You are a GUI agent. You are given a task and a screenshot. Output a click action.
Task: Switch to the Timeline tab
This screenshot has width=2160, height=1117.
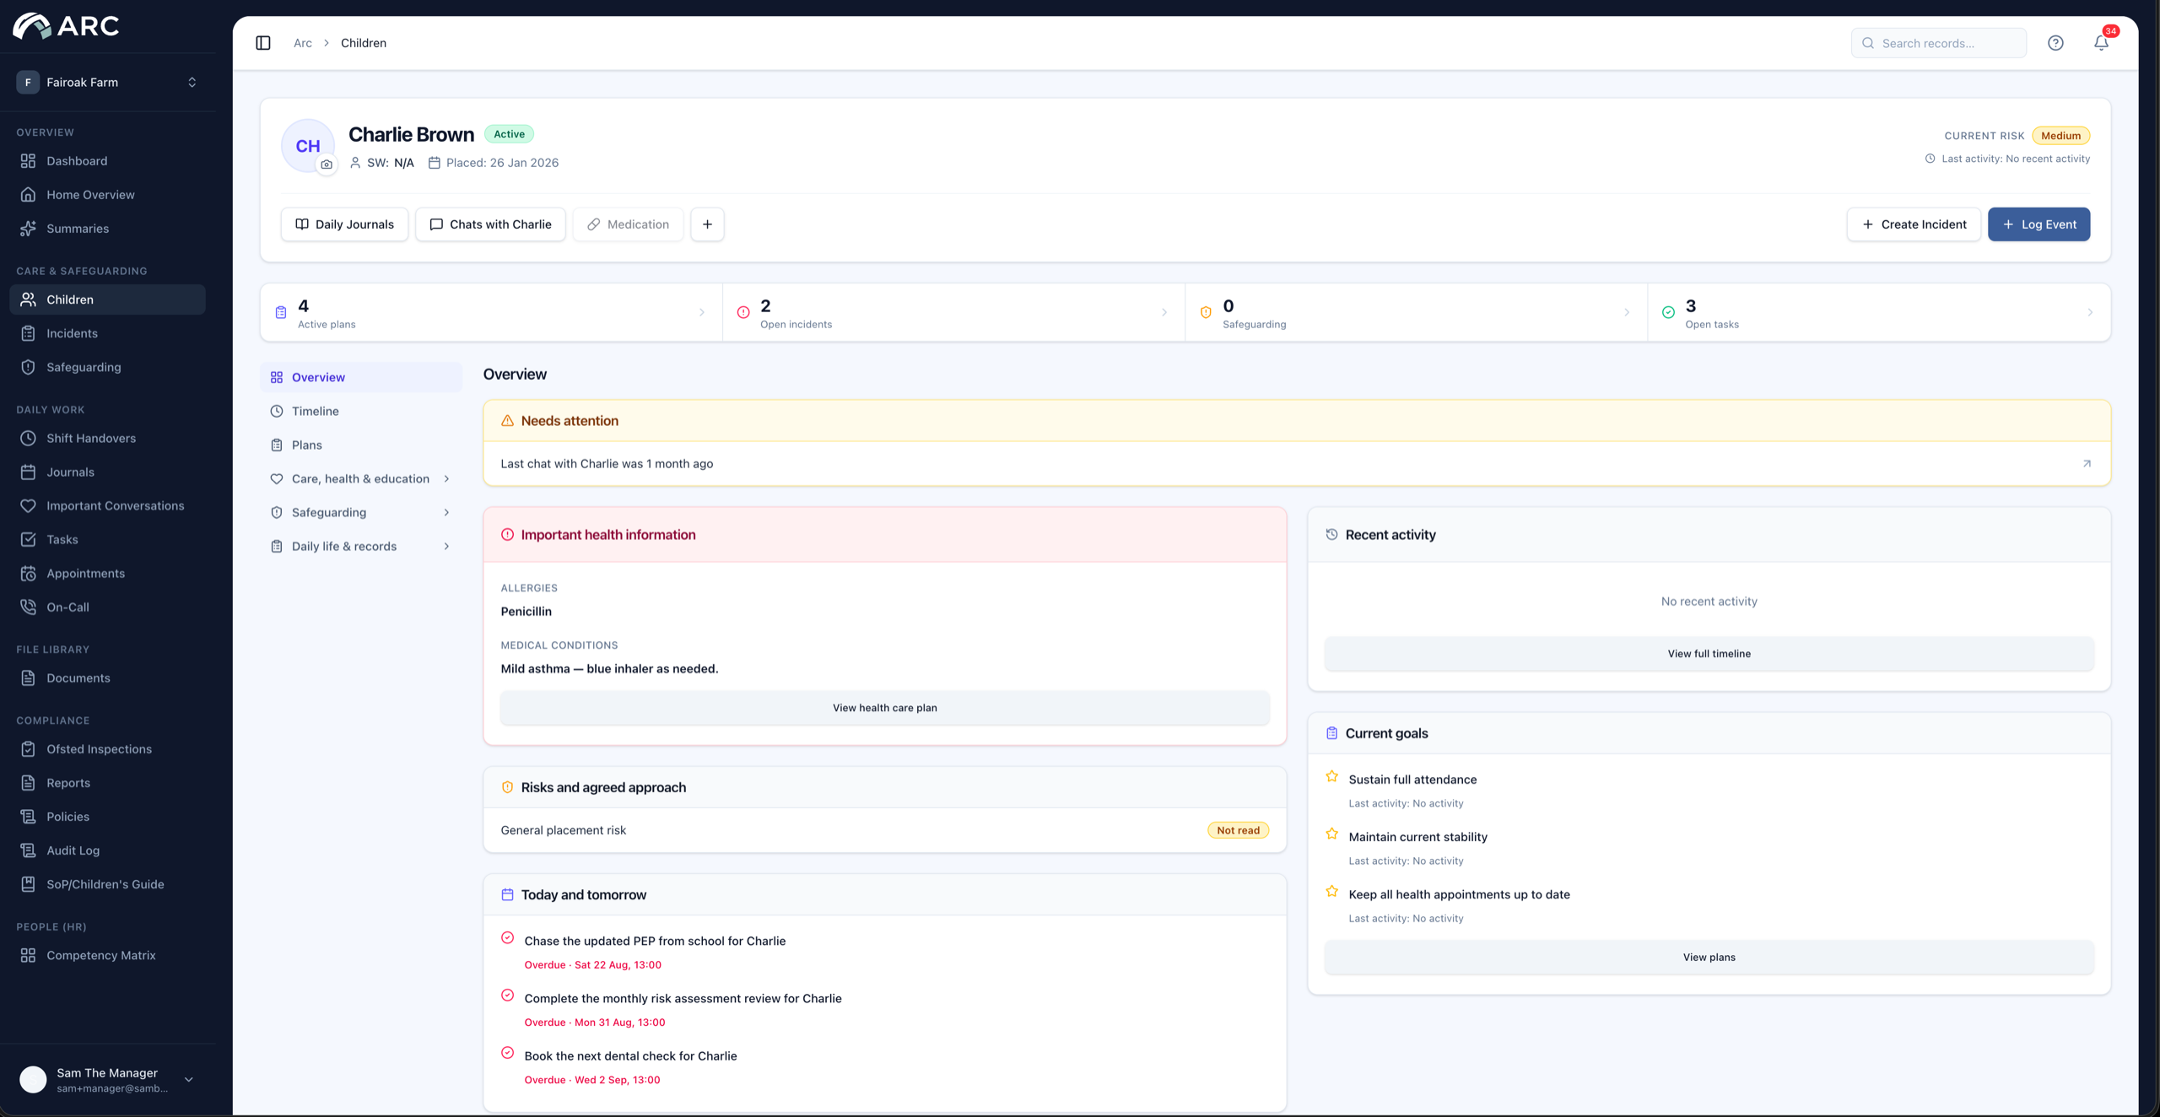click(361, 411)
